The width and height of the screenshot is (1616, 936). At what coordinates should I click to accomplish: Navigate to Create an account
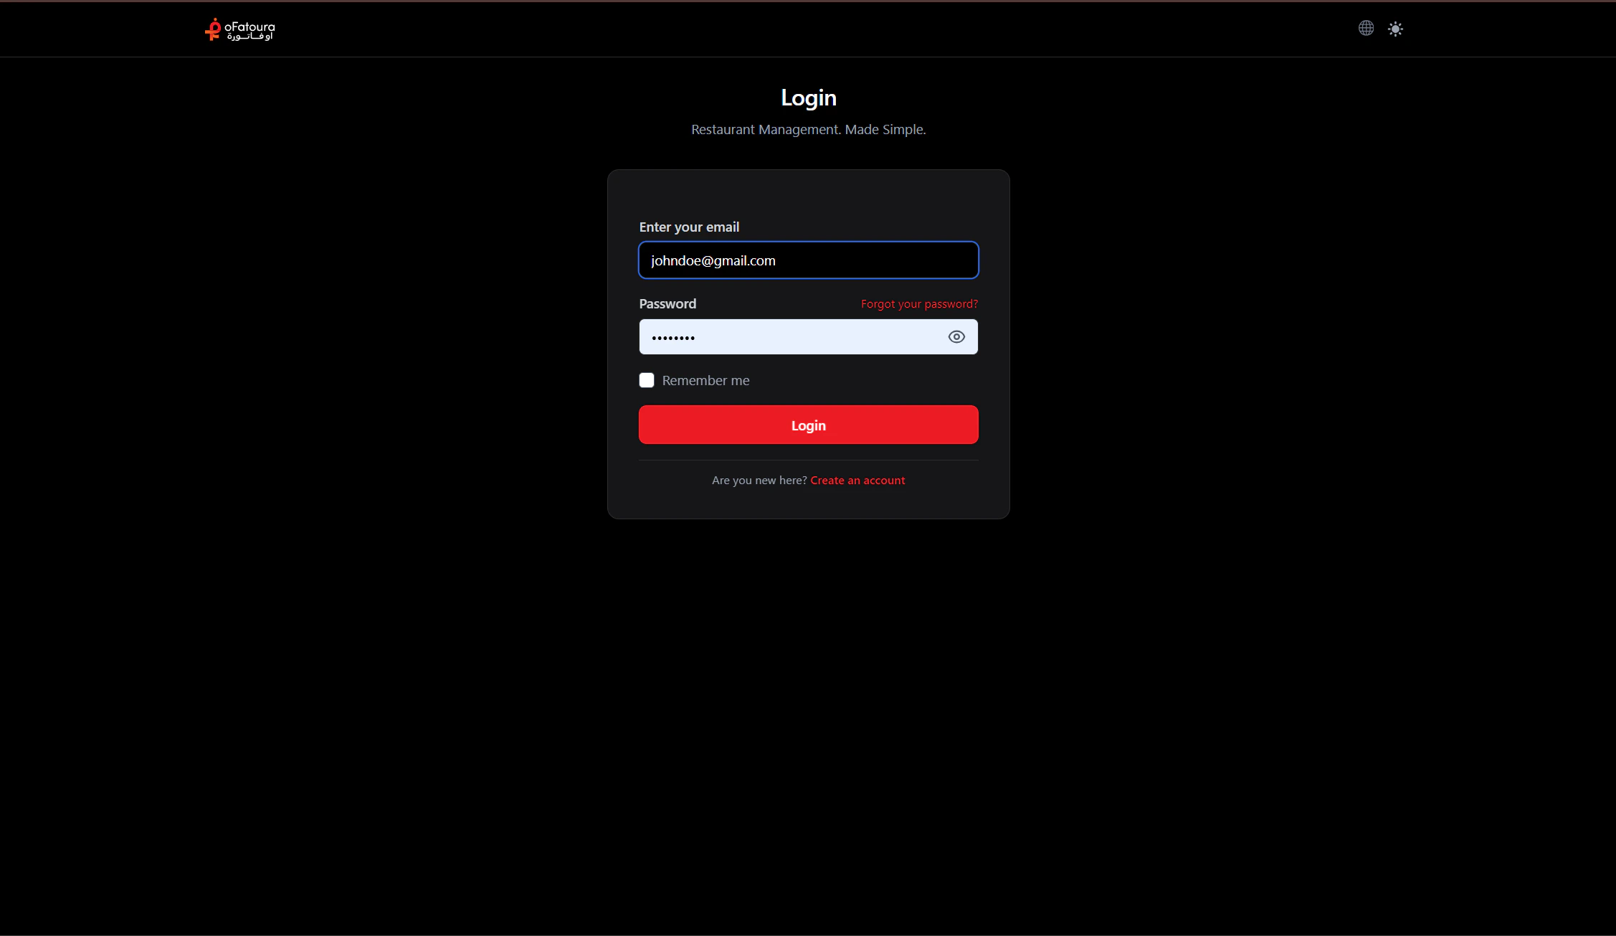click(x=857, y=480)
